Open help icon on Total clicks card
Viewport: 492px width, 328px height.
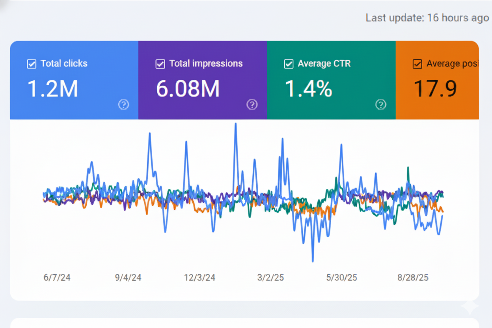tap(123, 104)
